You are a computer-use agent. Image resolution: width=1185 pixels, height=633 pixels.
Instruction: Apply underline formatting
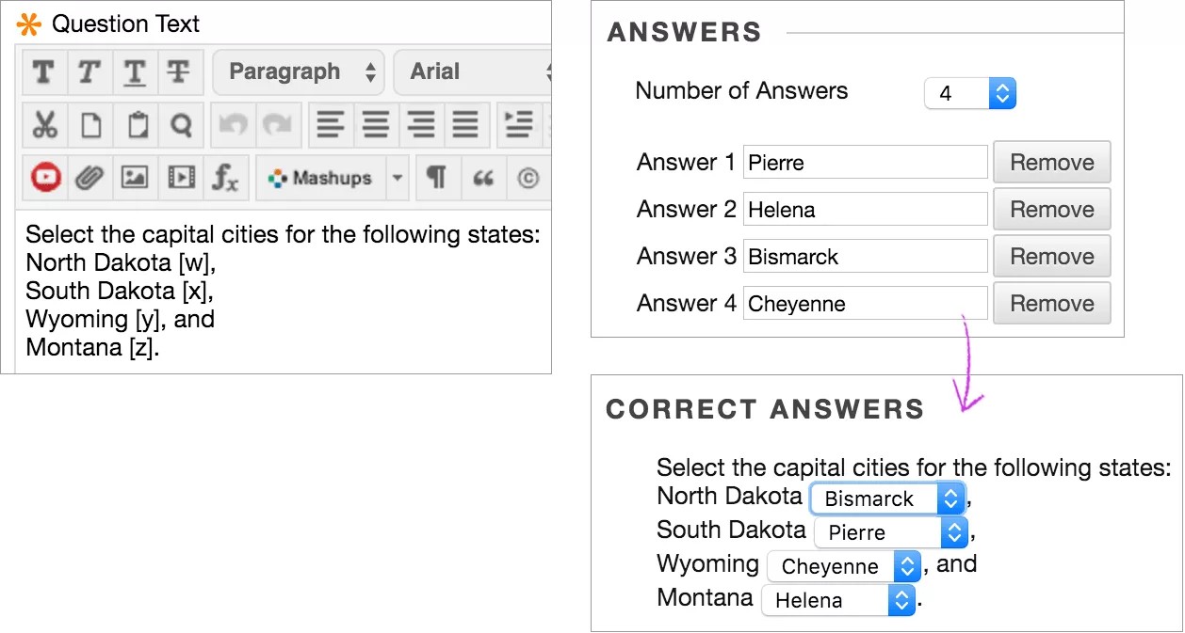click(x=134, y=72)
